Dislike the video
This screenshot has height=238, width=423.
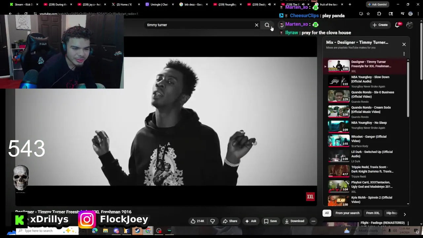coord(212,221)
